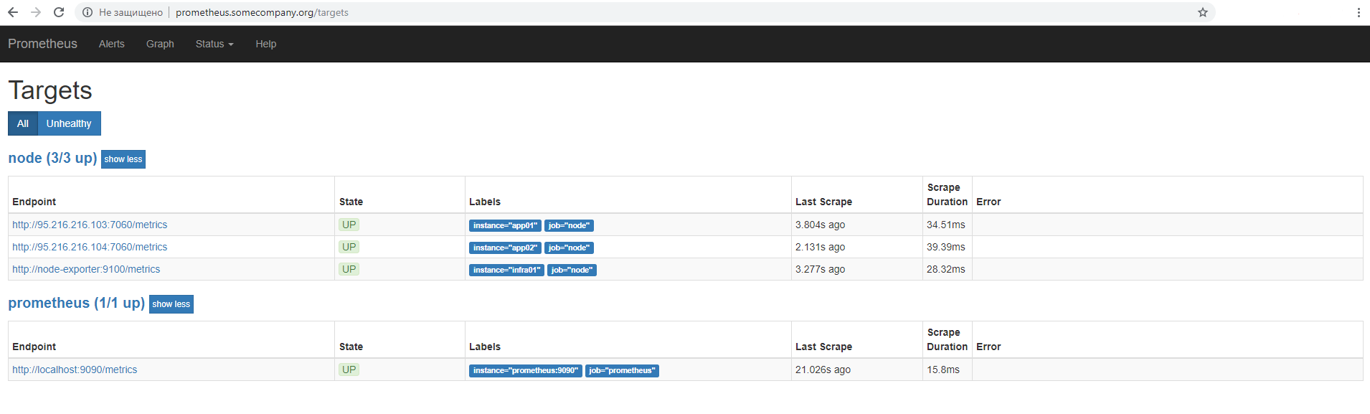Reload the page with the refresh icon

click(x=59, y=12)
